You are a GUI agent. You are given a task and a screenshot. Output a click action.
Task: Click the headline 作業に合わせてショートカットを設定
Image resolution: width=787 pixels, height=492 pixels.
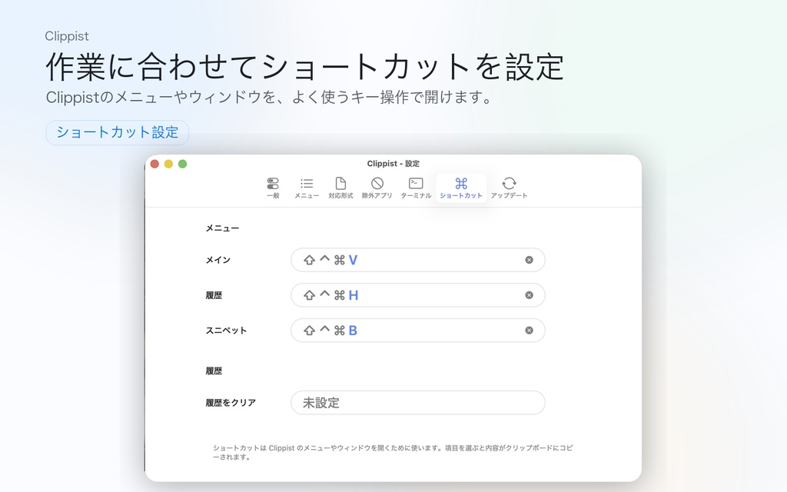305,68
